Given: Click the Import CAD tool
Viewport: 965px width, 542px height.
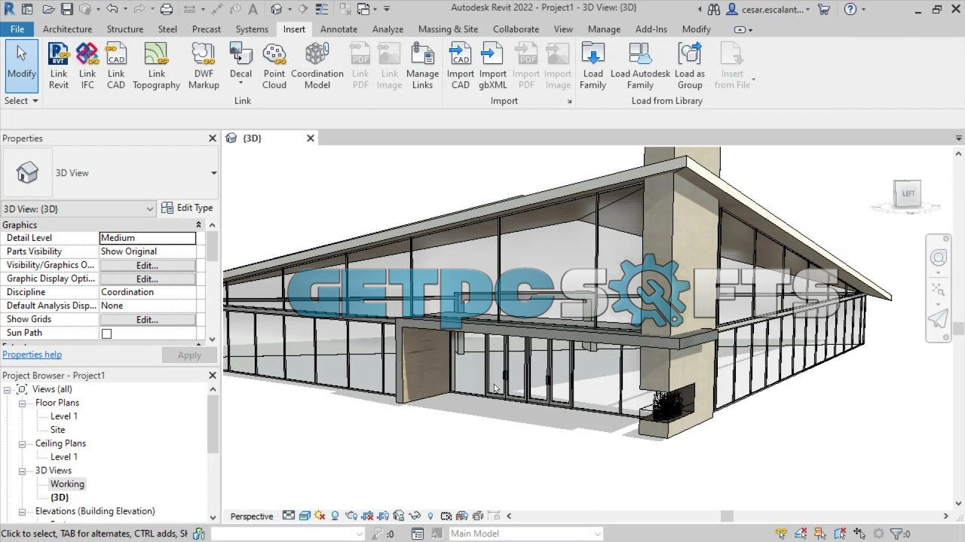Looking at the screenshot, I should tap(461, 66).
